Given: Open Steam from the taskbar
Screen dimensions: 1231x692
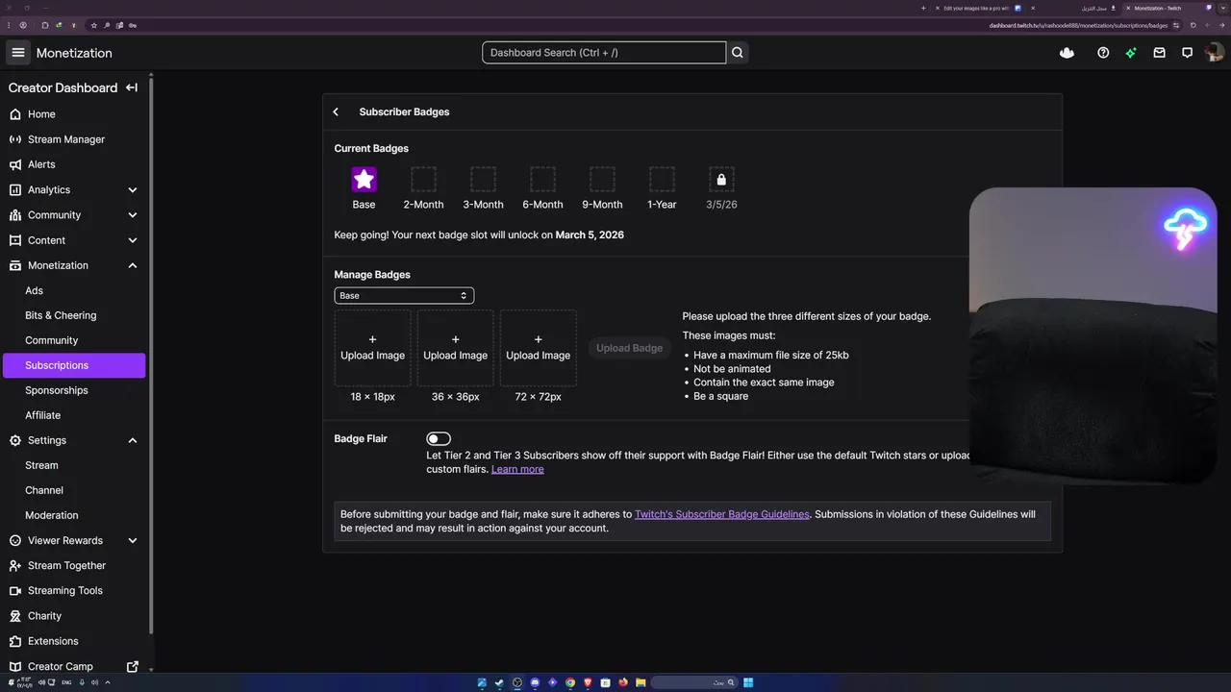Looking at the screenshot, I should pos(499,682).
